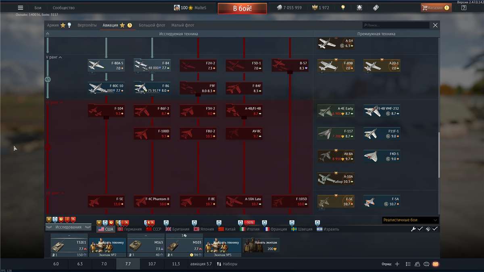The width and height of the screenshot is (484, 272).
Task: Invite a squadmate with the plus icon near Отряд
Action: [x=397, y=264]
